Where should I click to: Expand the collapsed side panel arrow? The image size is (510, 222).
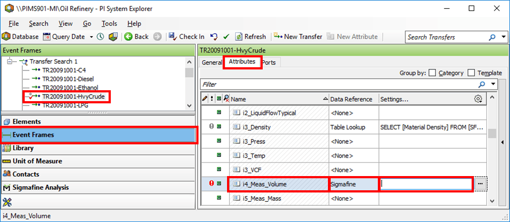point(503,142)
